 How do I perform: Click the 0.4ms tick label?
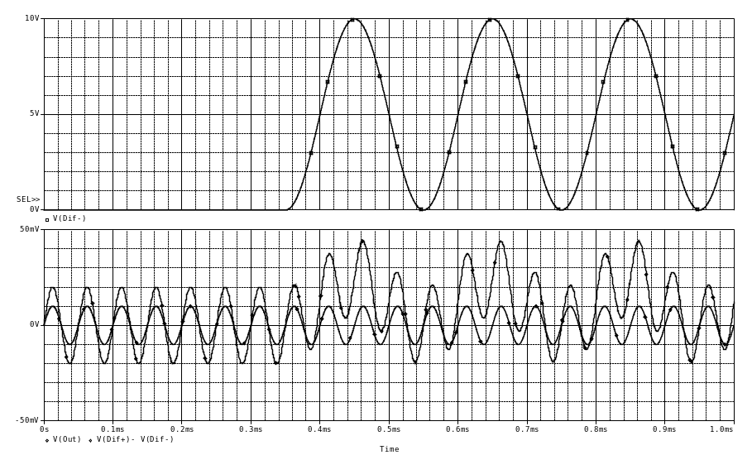[x=320, y=430]
